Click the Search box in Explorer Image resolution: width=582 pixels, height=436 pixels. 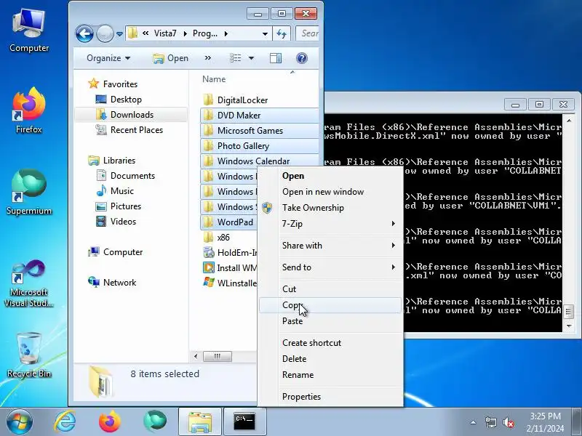pos(307,33)
